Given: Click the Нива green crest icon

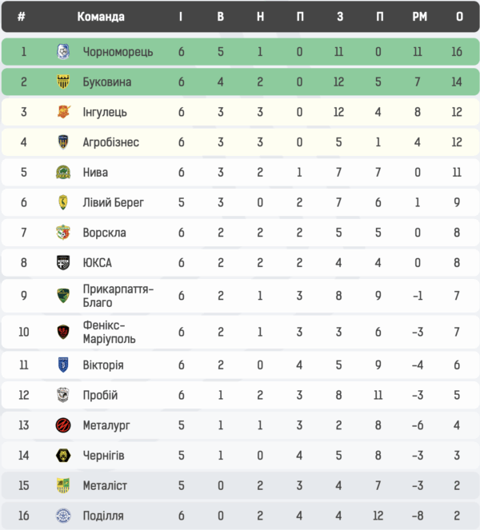Looking at the screenshot, I should click(63, 172).
